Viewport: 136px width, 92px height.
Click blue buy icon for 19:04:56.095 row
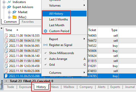[x=6, y=46]
